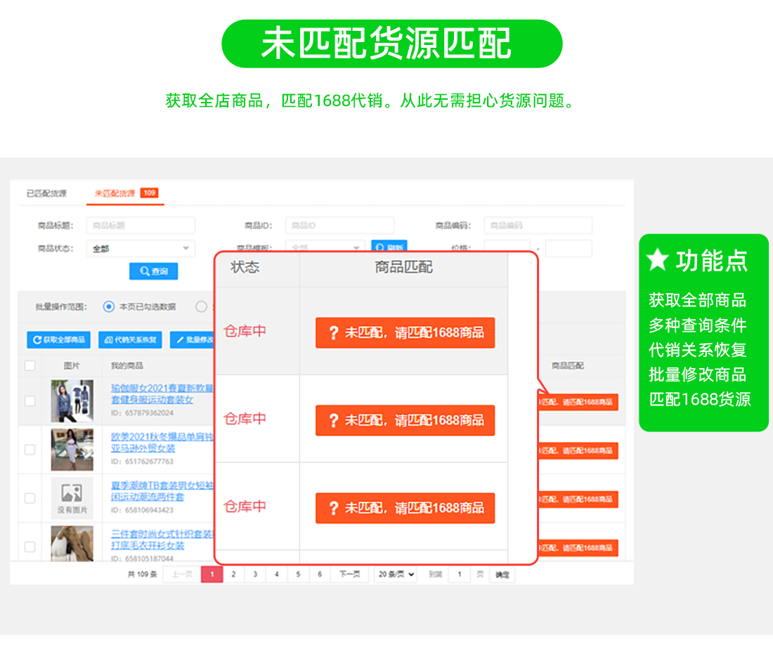
Task: Select the 本页已勾选数据 radio option
Action: point(109,306)
